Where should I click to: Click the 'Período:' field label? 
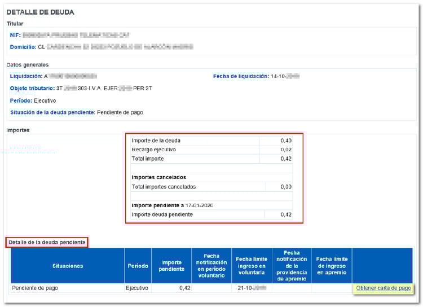pyautogui.click(x=21, y=100)
